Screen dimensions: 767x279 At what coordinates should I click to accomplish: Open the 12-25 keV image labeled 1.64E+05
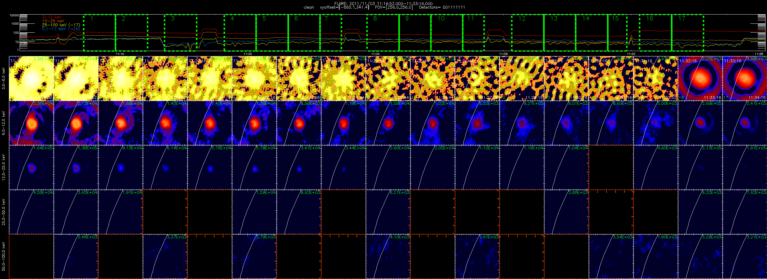click(31, 167)
